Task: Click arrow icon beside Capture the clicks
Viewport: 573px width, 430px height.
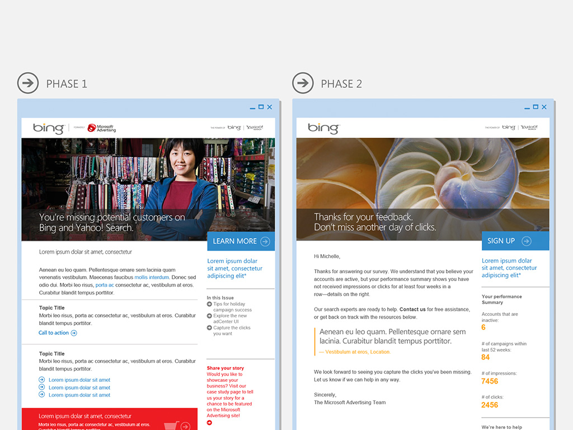Action: point(209,328)
